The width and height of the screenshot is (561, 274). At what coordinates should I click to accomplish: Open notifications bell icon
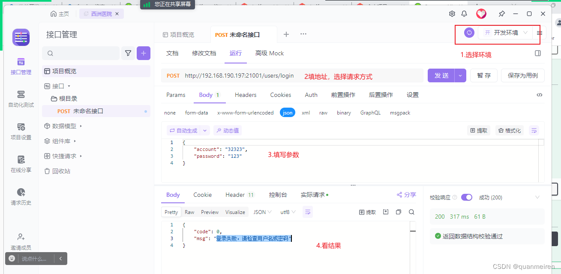click(464, 14)
